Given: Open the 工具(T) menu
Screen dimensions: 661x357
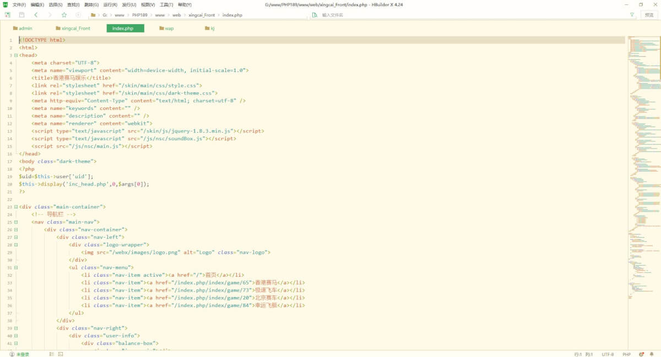Looking at the screenshot, I should pos(166,4).
